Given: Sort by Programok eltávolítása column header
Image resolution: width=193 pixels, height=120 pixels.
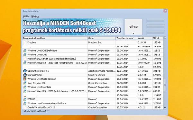Looking at the screenshot, I should coord(55,38).
